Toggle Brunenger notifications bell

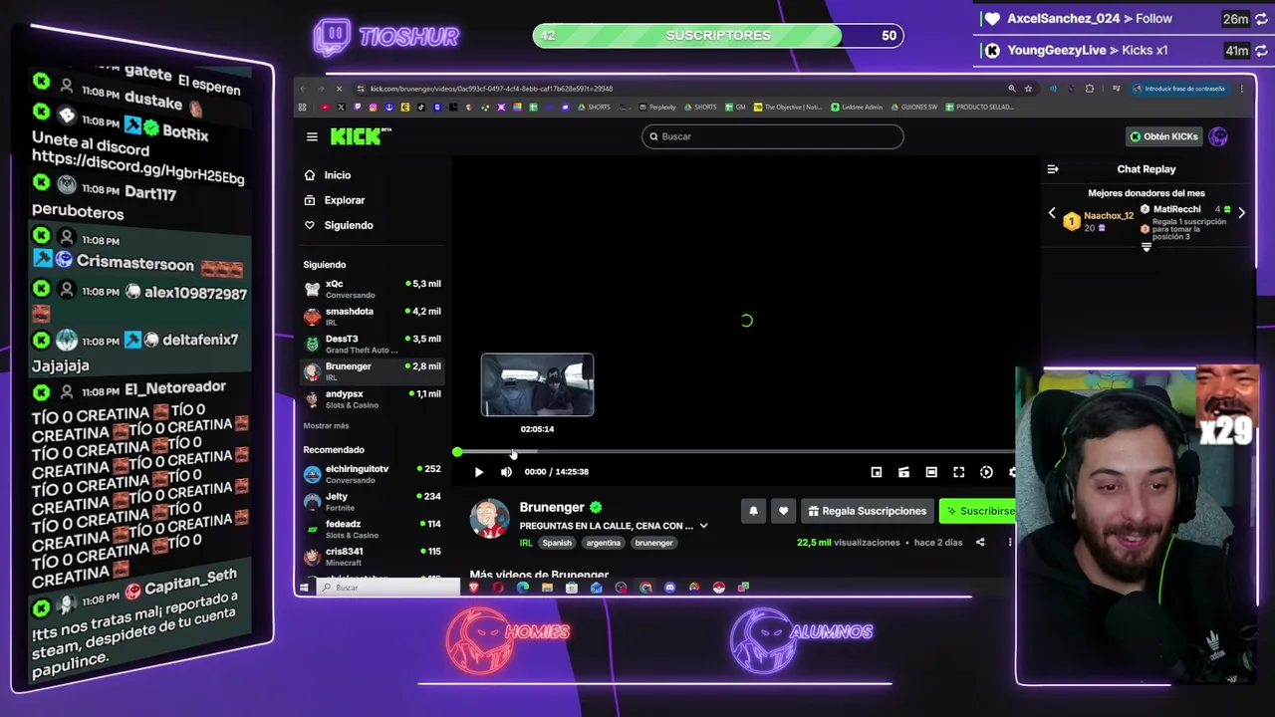point(753,511)
